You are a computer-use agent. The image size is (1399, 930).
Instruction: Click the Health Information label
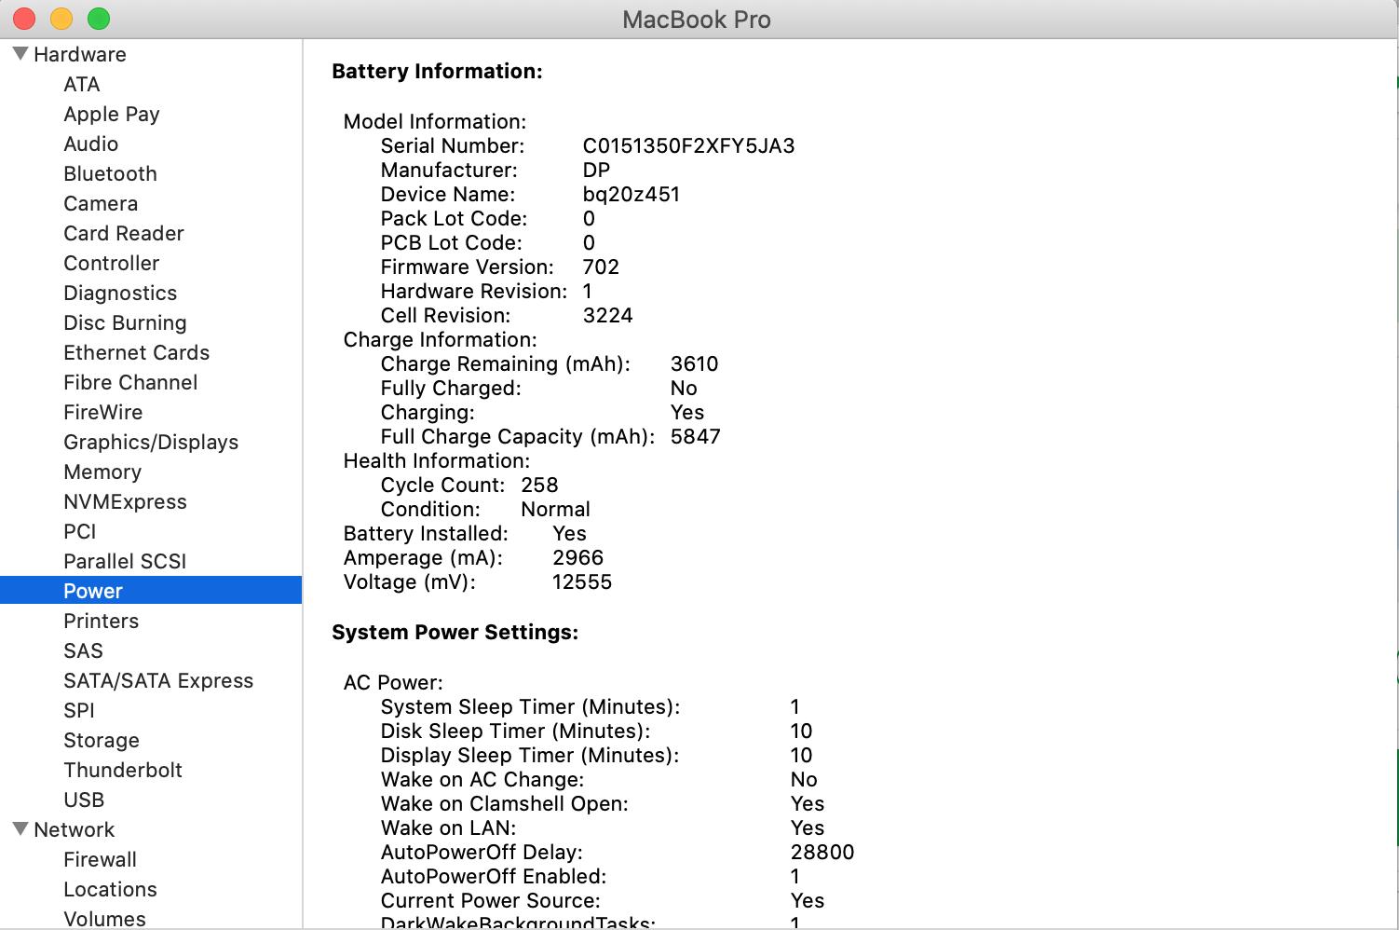click(x=437, y=460)
